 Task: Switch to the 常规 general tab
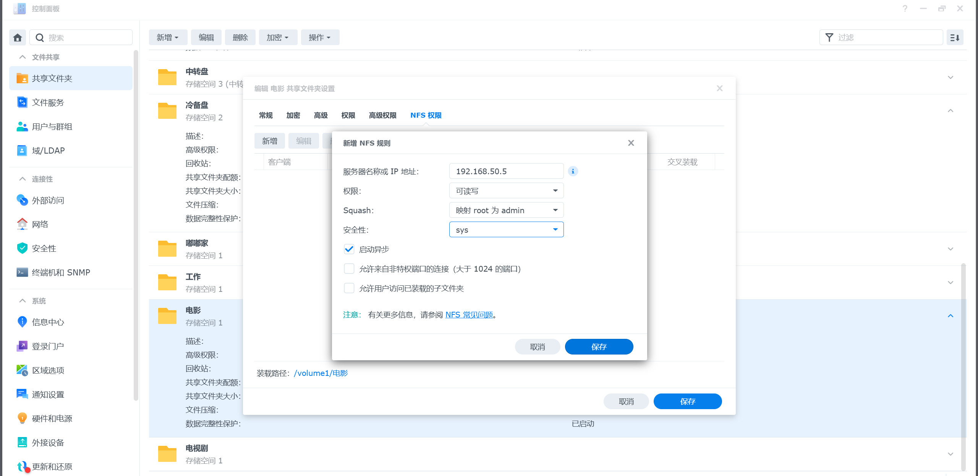click(x=266, y=115)
